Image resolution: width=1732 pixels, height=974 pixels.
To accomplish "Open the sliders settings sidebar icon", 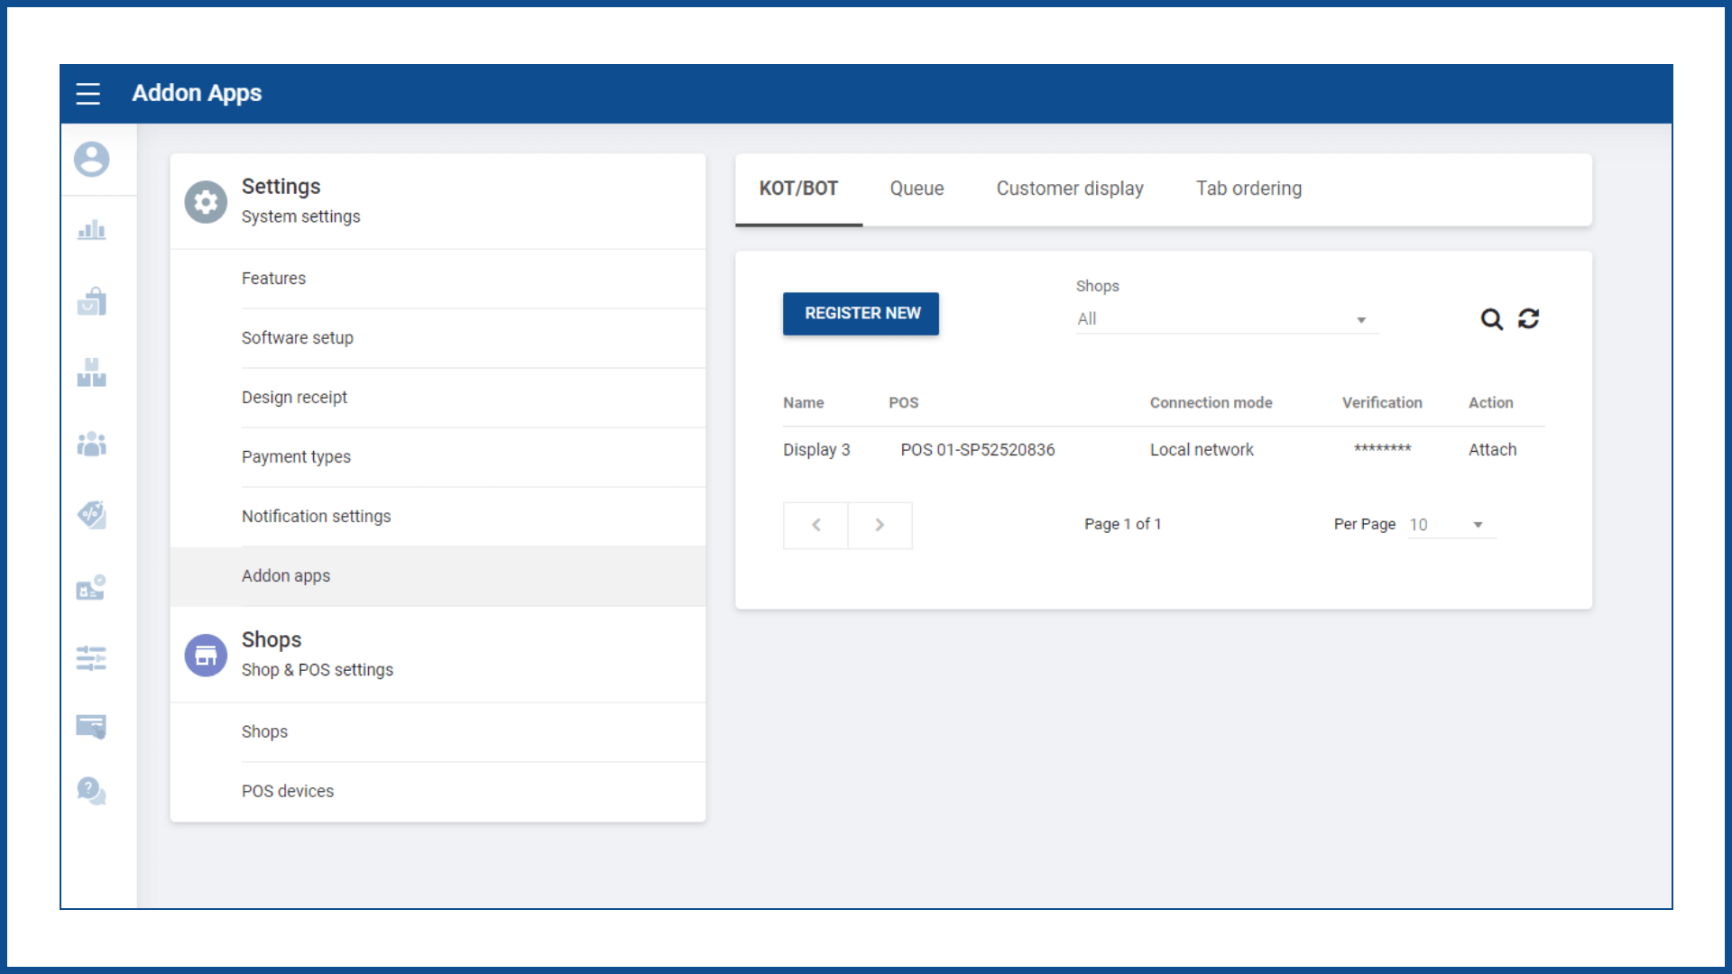I will (91, 658).
